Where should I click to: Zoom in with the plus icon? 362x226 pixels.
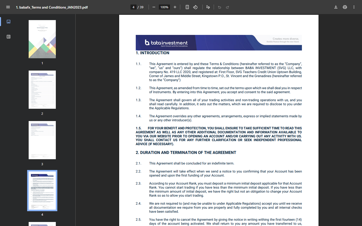[x=175, y=7]
